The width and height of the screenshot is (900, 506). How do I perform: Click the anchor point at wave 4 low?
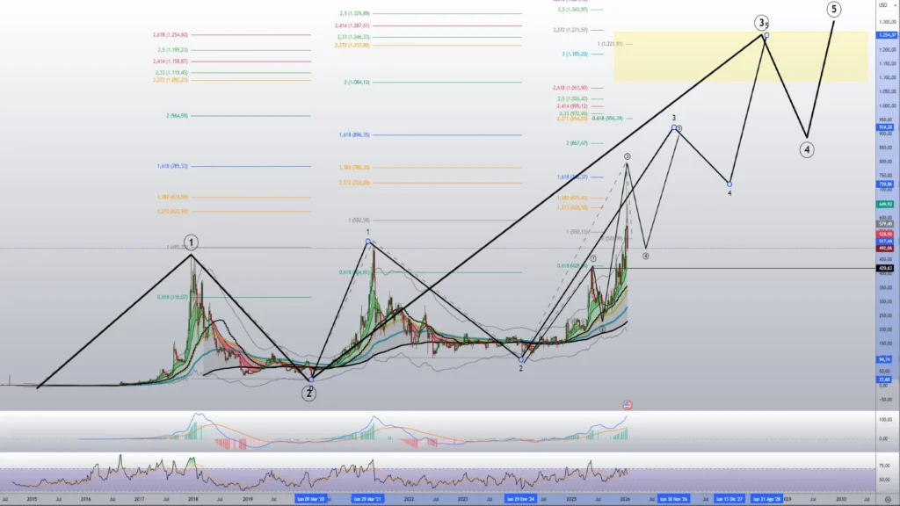(x=730, y=184)
